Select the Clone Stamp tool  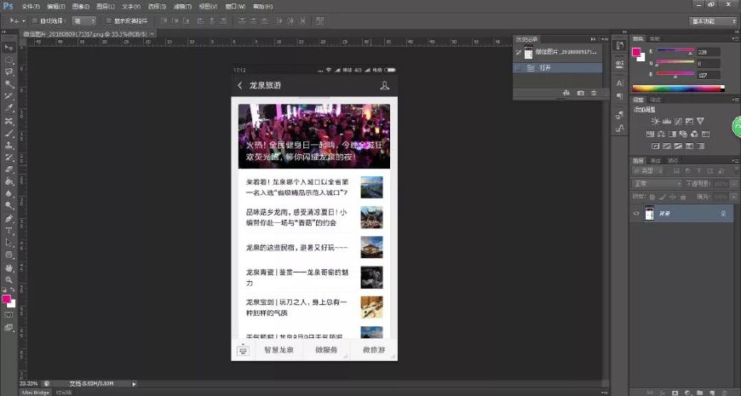[x=9, y=146]
